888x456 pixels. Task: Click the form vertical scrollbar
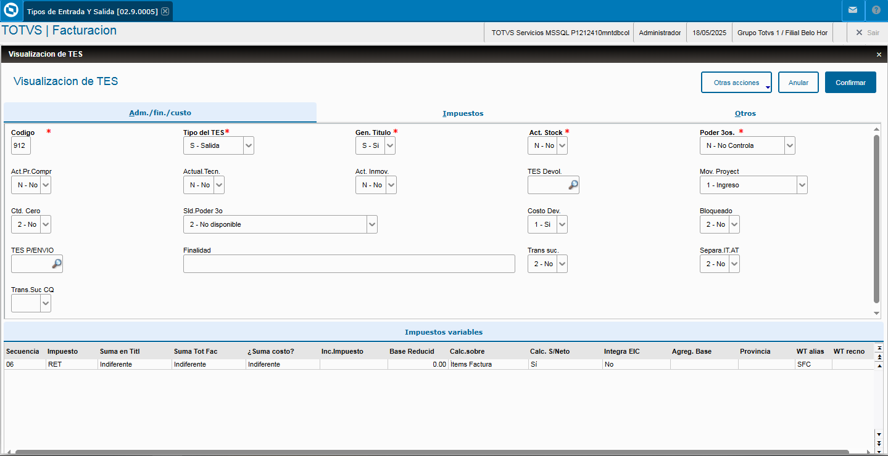877,219
